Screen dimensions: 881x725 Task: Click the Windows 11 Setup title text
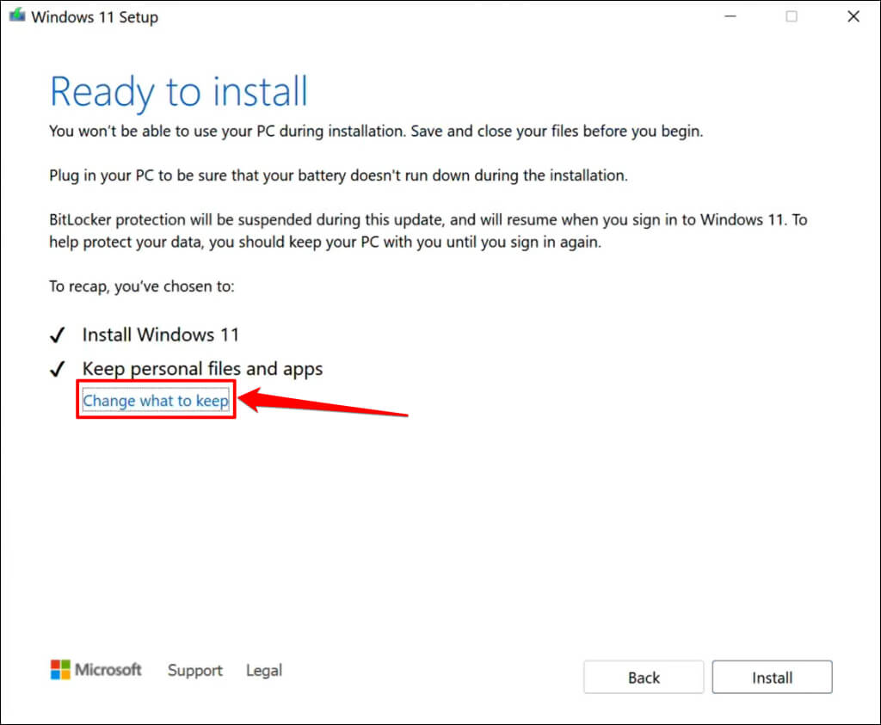[x=95, y=17]
